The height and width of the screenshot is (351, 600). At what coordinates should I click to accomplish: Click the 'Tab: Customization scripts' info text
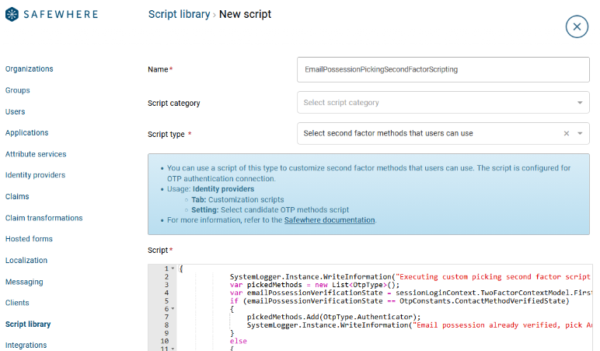click(x=238, y=200)
